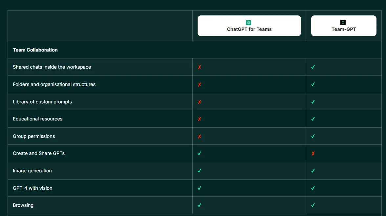
Task: Click the Group permissions row label
Action: click(34, 136)
